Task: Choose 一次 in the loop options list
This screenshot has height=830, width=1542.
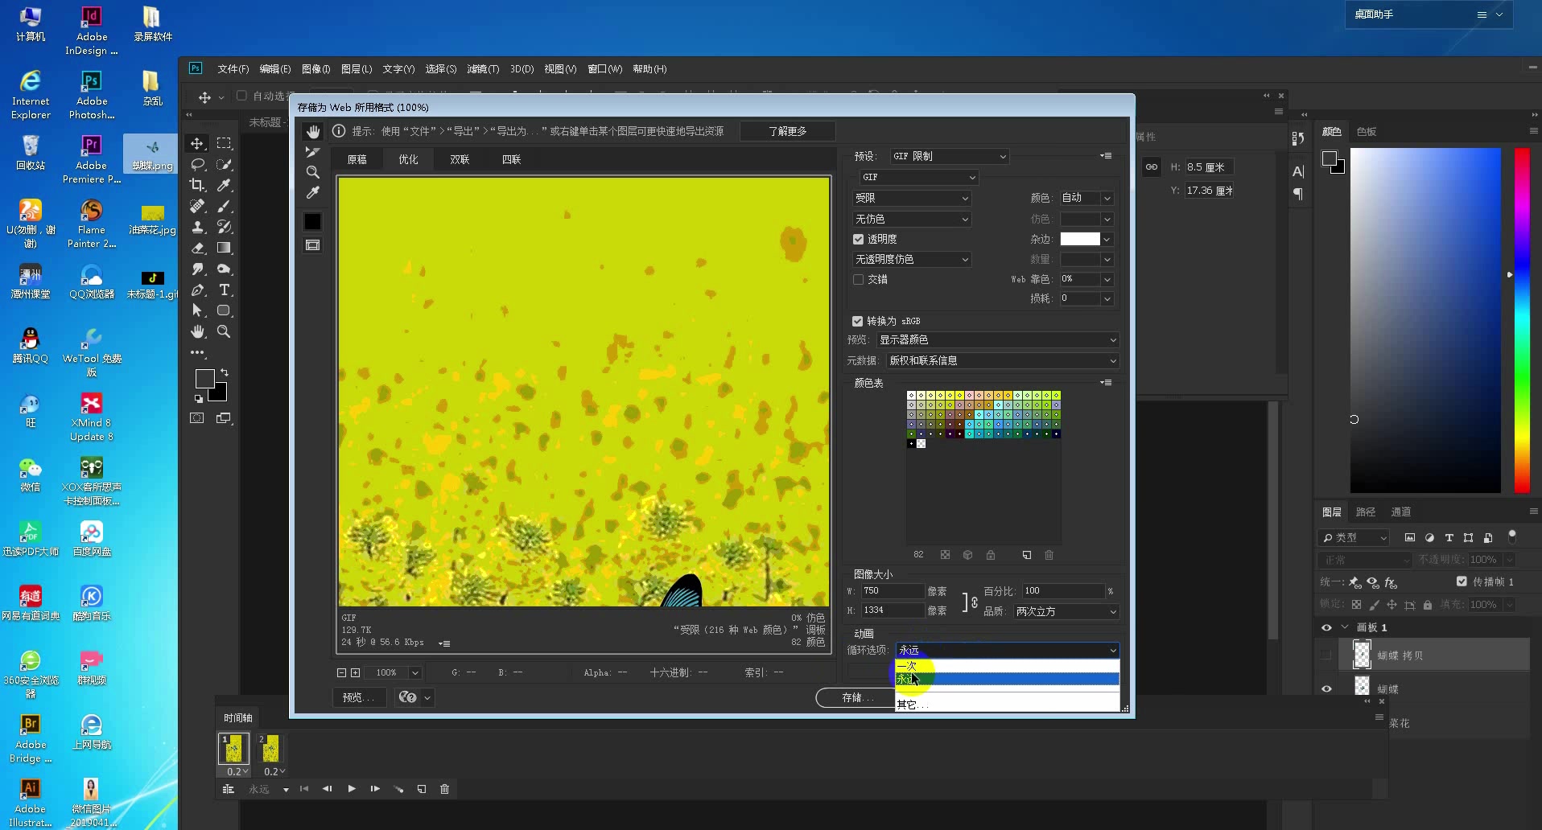Action: tap(1007, 666)
